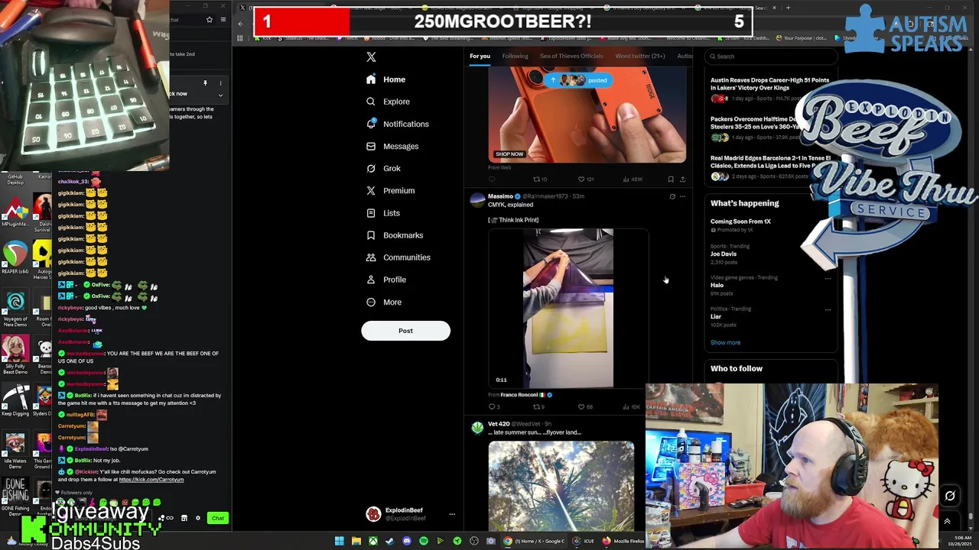979x550 pixels.
Task: Open REAPER (x64) desktop shortcut
Action: (x=15, y=257)
